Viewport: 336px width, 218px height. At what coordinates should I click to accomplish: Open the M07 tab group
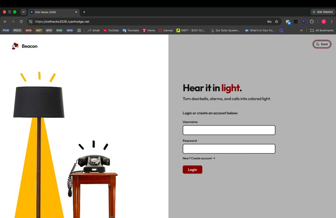point(39,30)
